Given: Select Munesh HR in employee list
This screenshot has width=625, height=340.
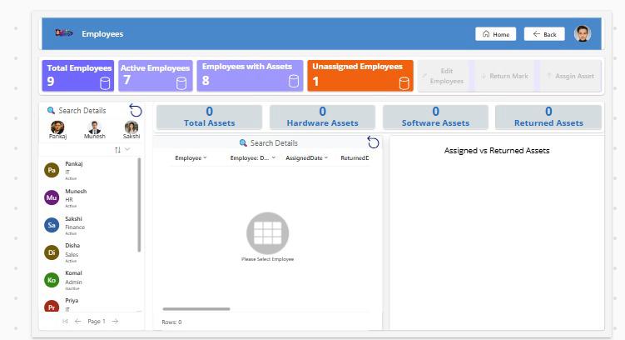Looking at the screenshot, I should (90, 198).
